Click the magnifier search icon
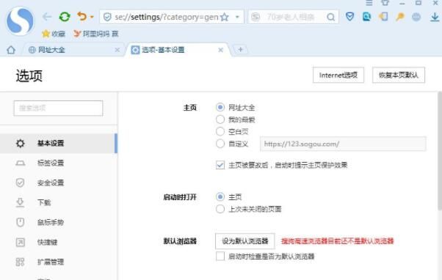Image resolution: width=442 pixels, height=280 pixels. click(330, 18)
